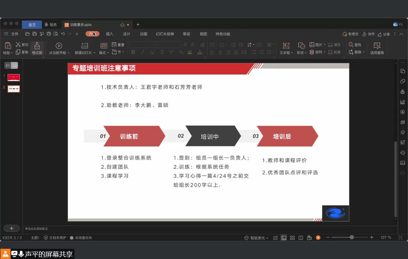Click 文档未保护 shield in status bar
Image resolution: width=408 pixels, height=259 pixels.
point(46,238)
